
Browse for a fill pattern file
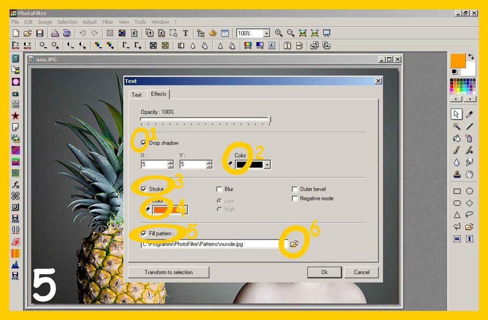[x=294, y=244]
